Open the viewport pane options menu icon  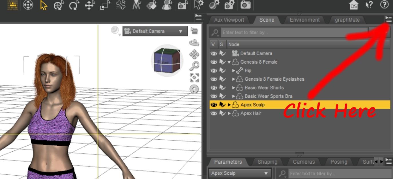(198, 17)
